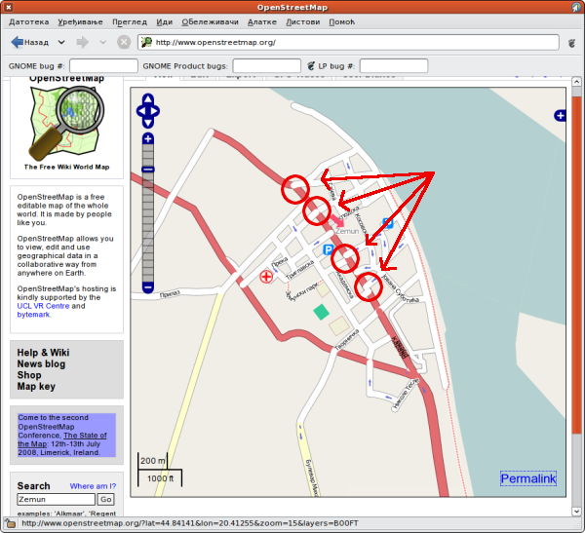The image size is (585, 533).
Task: Open the Уређивање menu
Action: 80,22
